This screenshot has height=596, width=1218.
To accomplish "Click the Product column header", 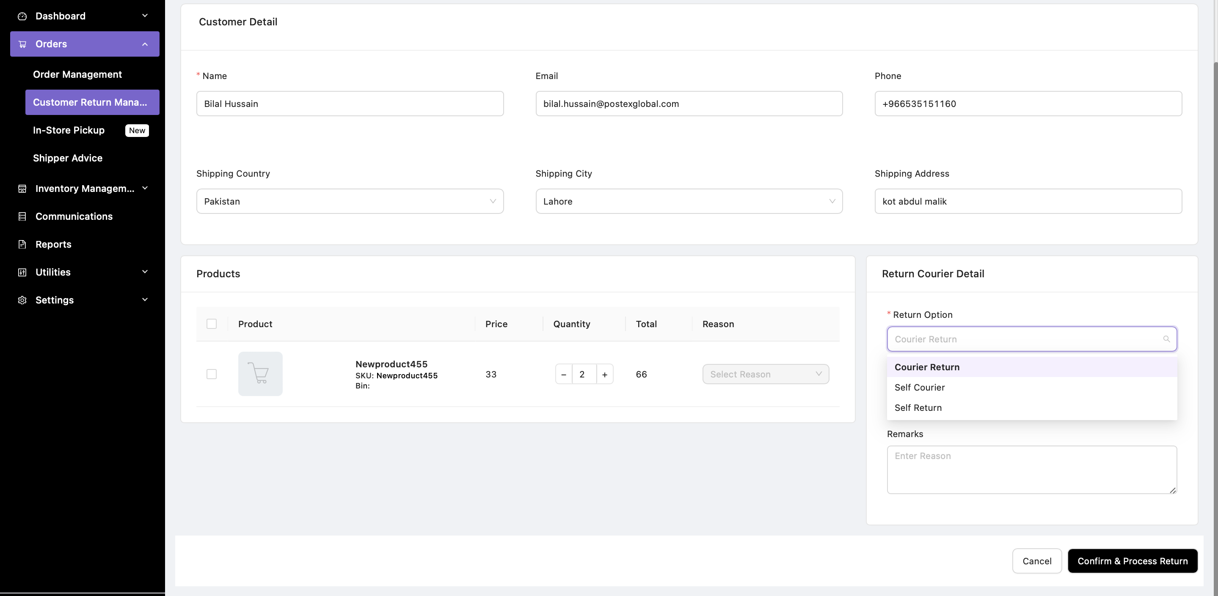I will (255, 324).
